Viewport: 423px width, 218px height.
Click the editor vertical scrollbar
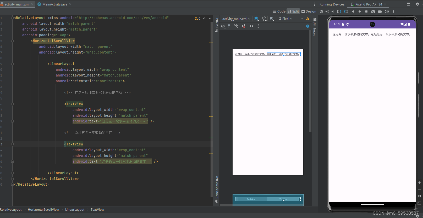(211, 110)
